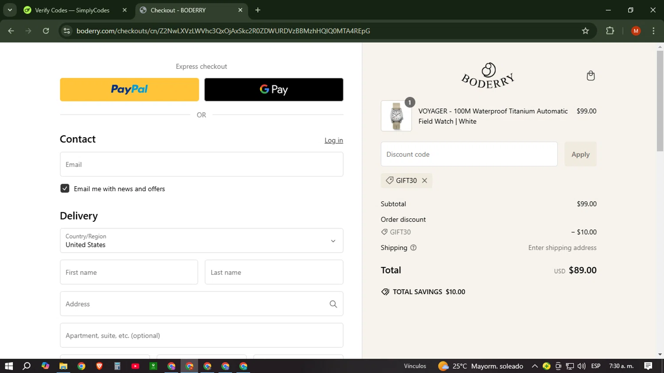664x373 pixels.
Task: Click the Discount code input field
Action: point(469,154)
